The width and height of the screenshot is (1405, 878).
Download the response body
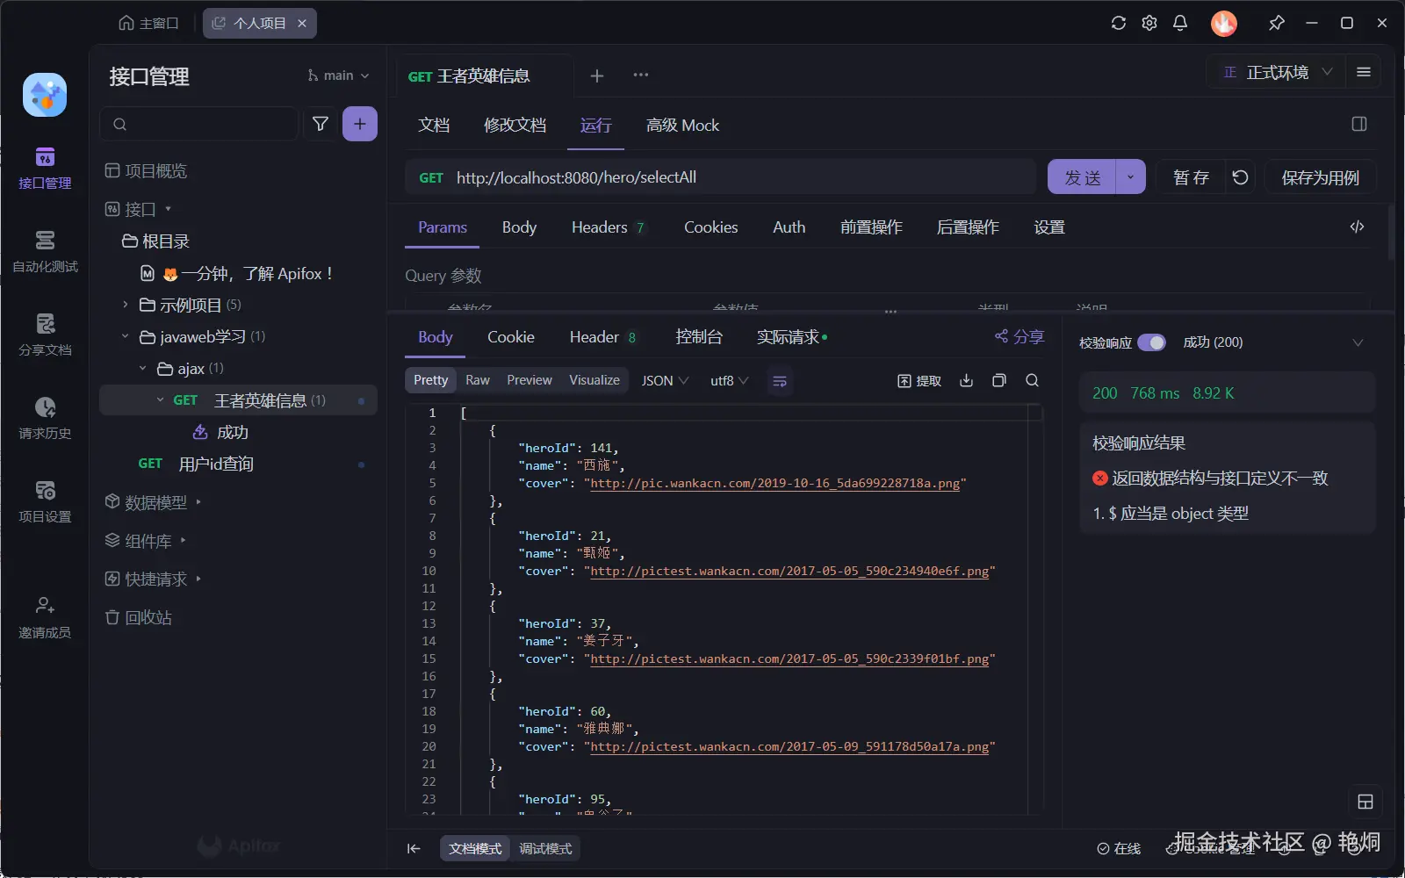[x=966, y=380]
